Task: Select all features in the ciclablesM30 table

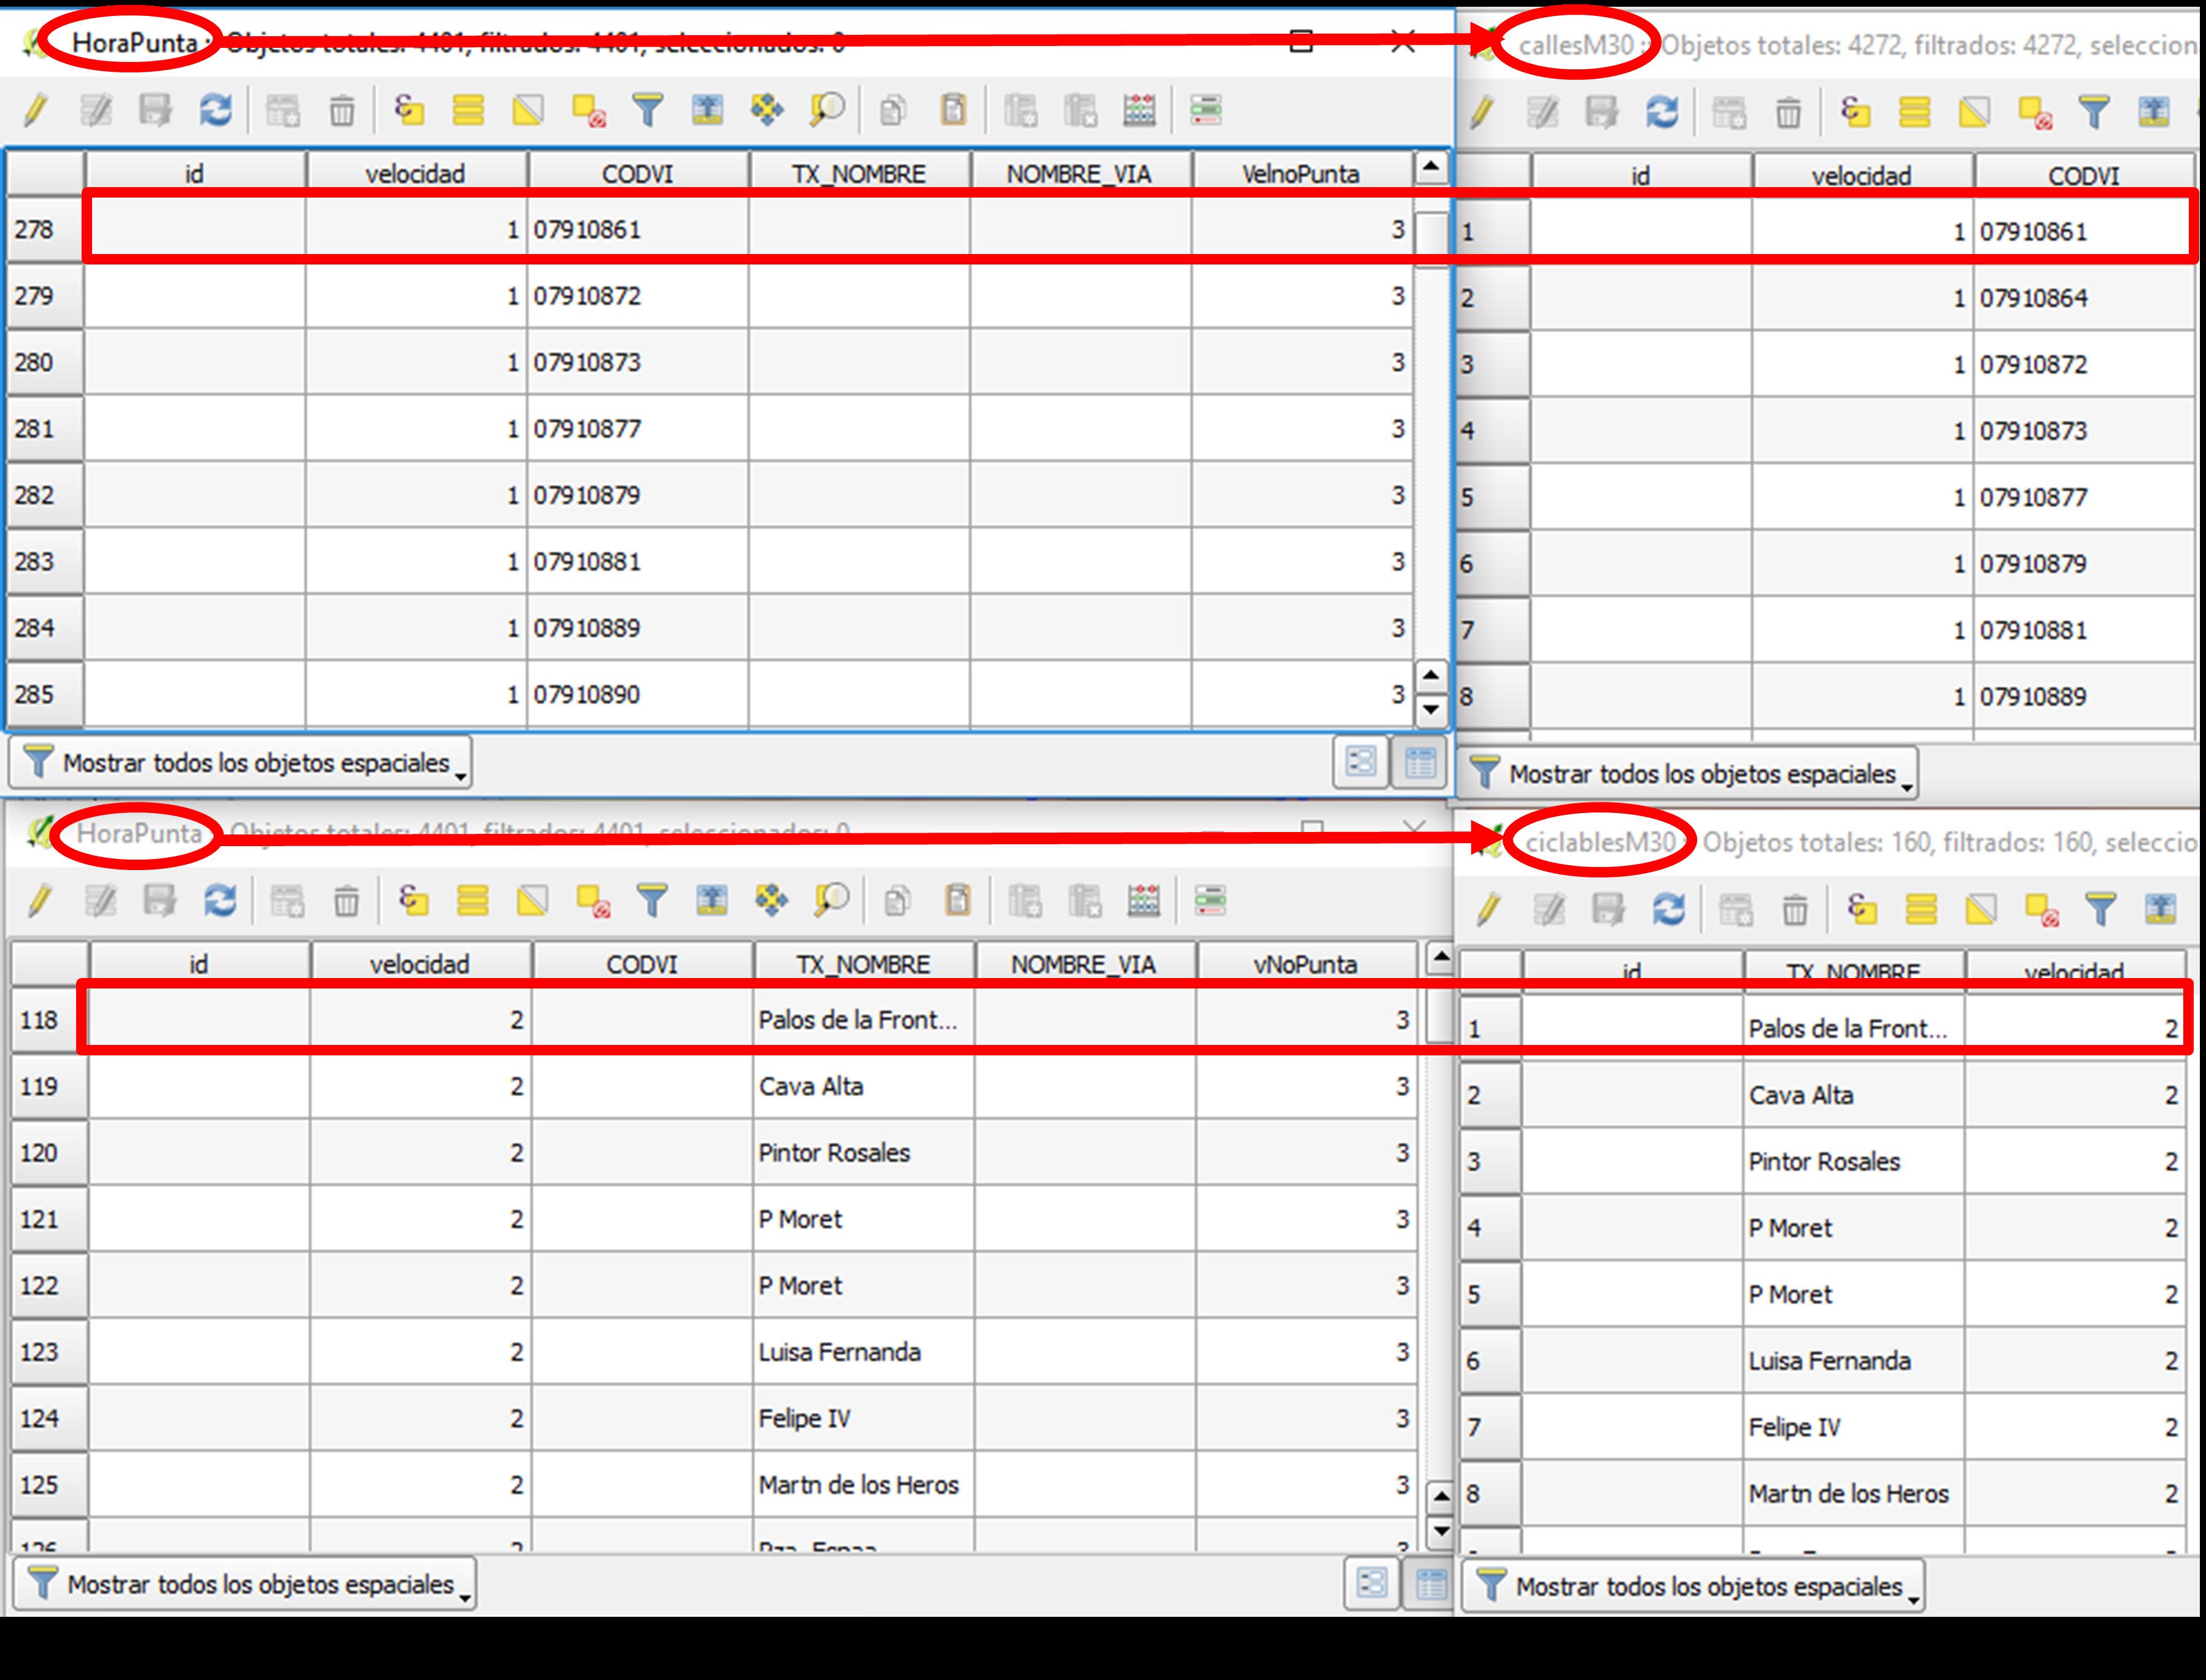Action: 1921,910
